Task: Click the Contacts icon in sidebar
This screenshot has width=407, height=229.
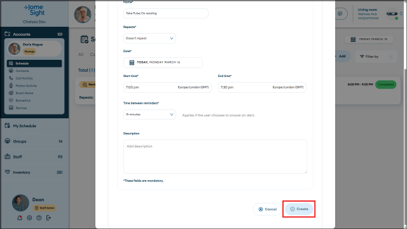Action: [x=11, y=71]
